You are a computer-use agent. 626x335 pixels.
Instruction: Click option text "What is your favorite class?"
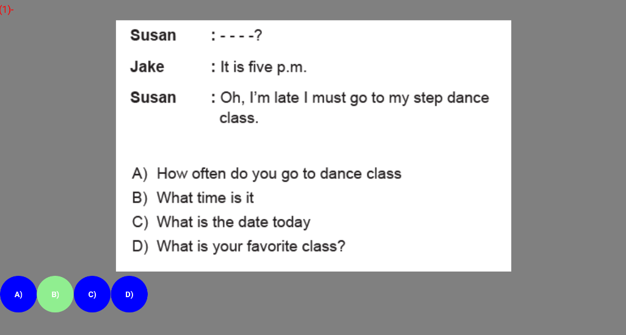pos(251,247)
